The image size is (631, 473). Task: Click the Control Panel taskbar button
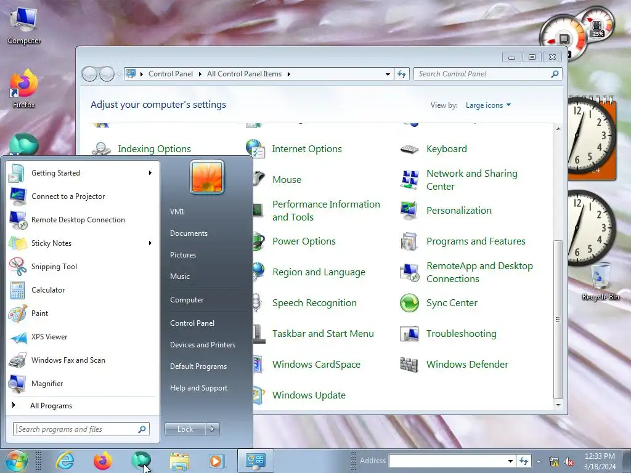tap(256, 461)
